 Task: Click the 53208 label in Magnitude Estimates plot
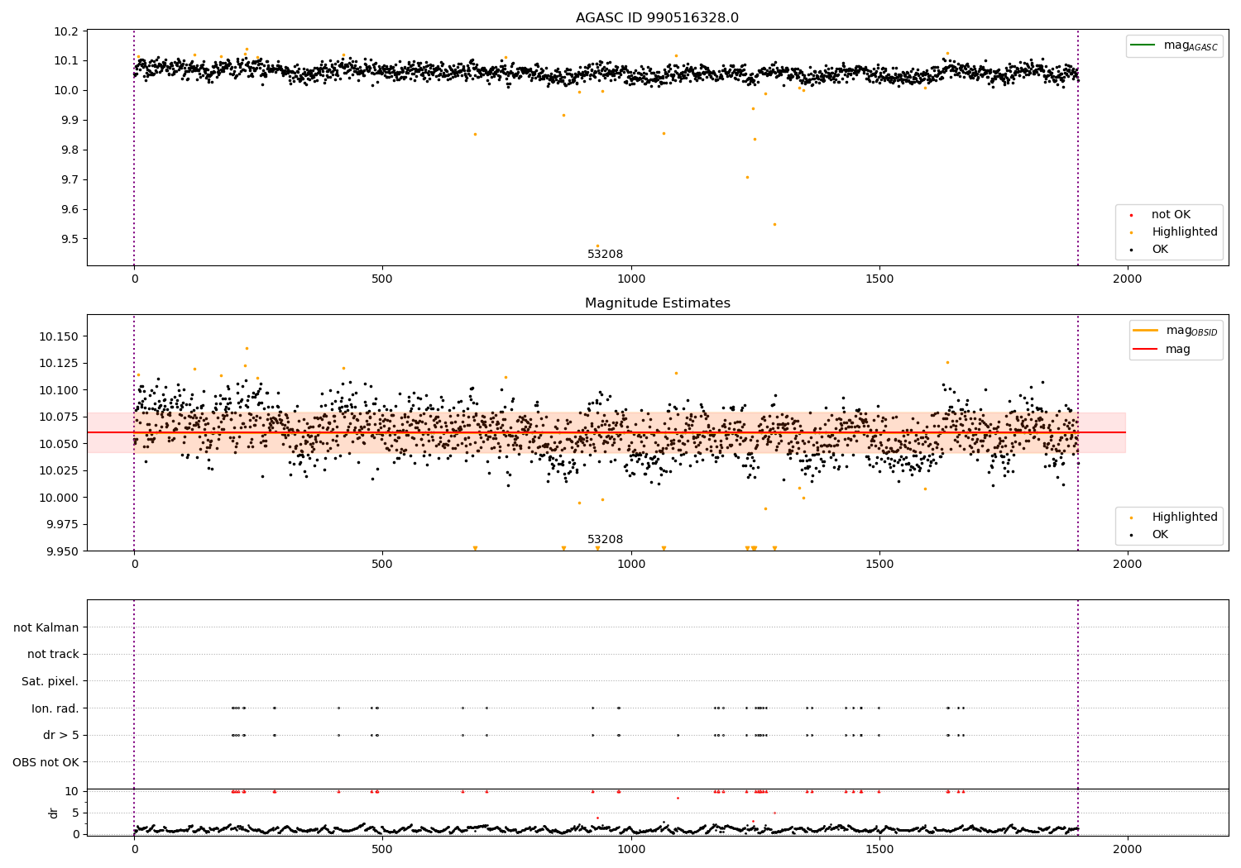[x=605, y=540]
